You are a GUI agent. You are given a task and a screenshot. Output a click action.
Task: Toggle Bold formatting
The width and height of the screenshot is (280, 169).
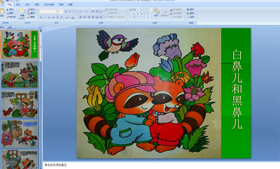pyautogui.click(x=41, y=17)
